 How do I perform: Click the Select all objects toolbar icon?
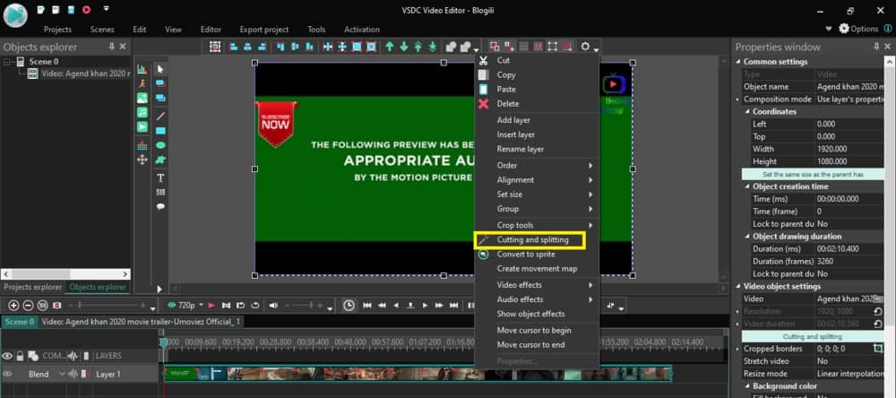click(215, 47)
